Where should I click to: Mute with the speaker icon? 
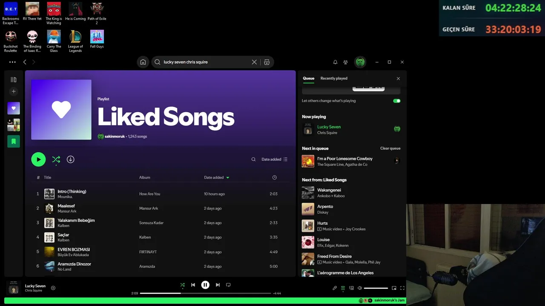360,288
